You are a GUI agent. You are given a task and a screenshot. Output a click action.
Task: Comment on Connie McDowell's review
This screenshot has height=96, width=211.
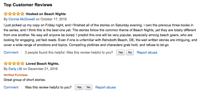click(x=11, y=53)
